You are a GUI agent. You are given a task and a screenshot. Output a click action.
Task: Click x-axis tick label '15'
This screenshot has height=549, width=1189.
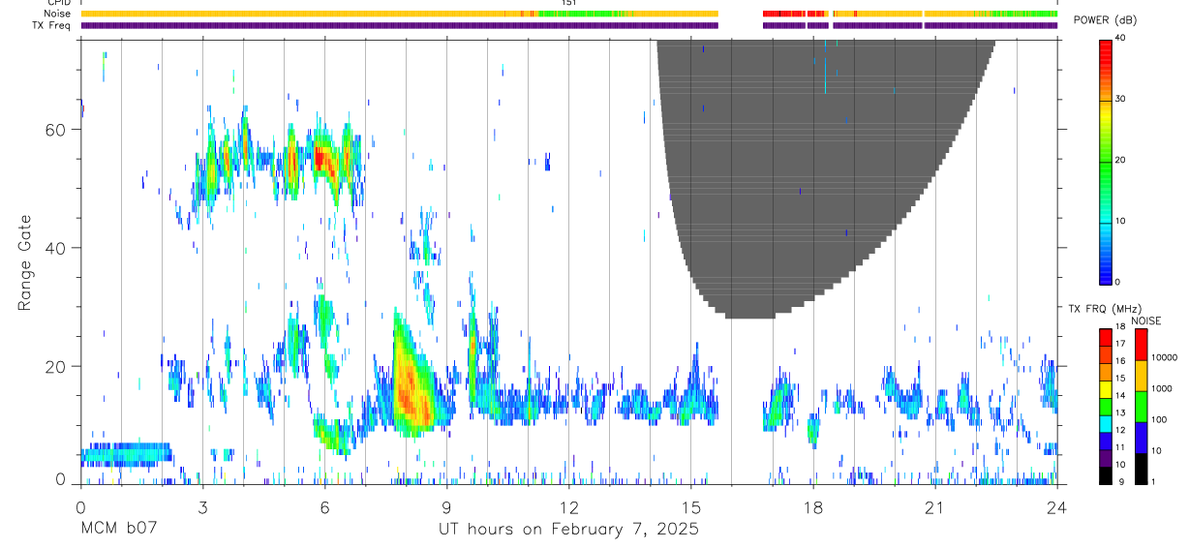pos(691,506)
